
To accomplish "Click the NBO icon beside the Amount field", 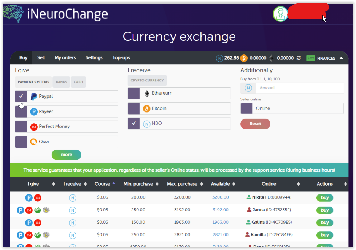I will pos(248,88).
